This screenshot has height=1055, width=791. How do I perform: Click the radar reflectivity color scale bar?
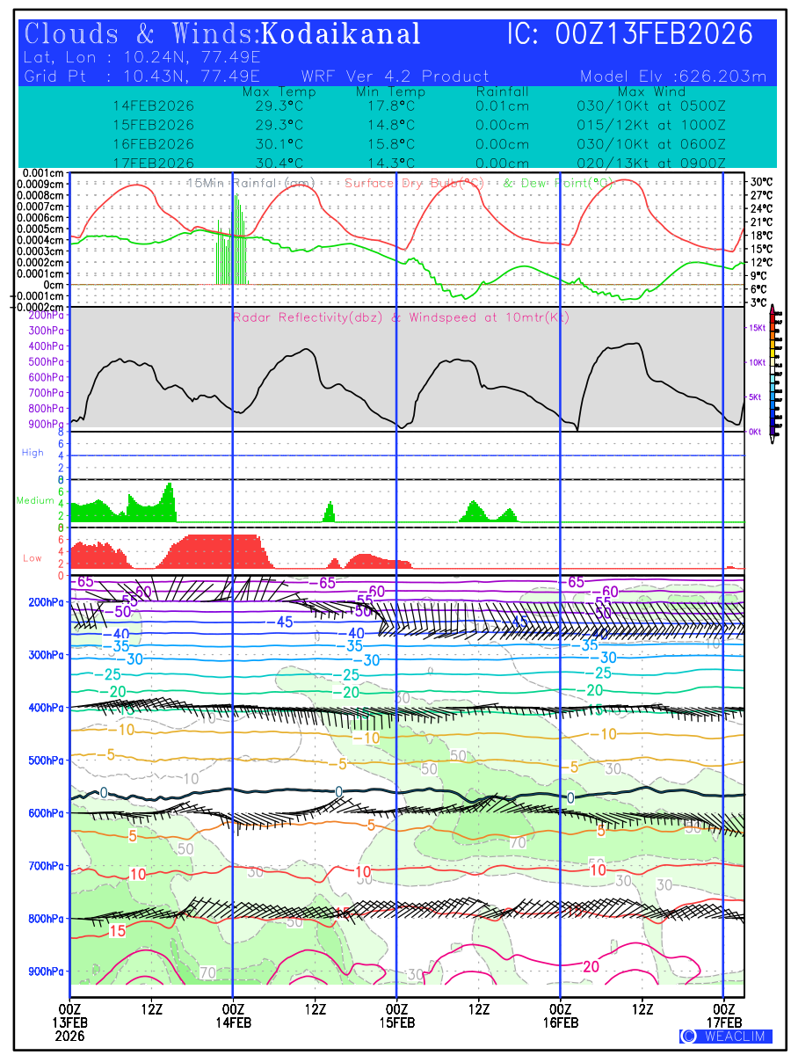click(x=772, y=371)
